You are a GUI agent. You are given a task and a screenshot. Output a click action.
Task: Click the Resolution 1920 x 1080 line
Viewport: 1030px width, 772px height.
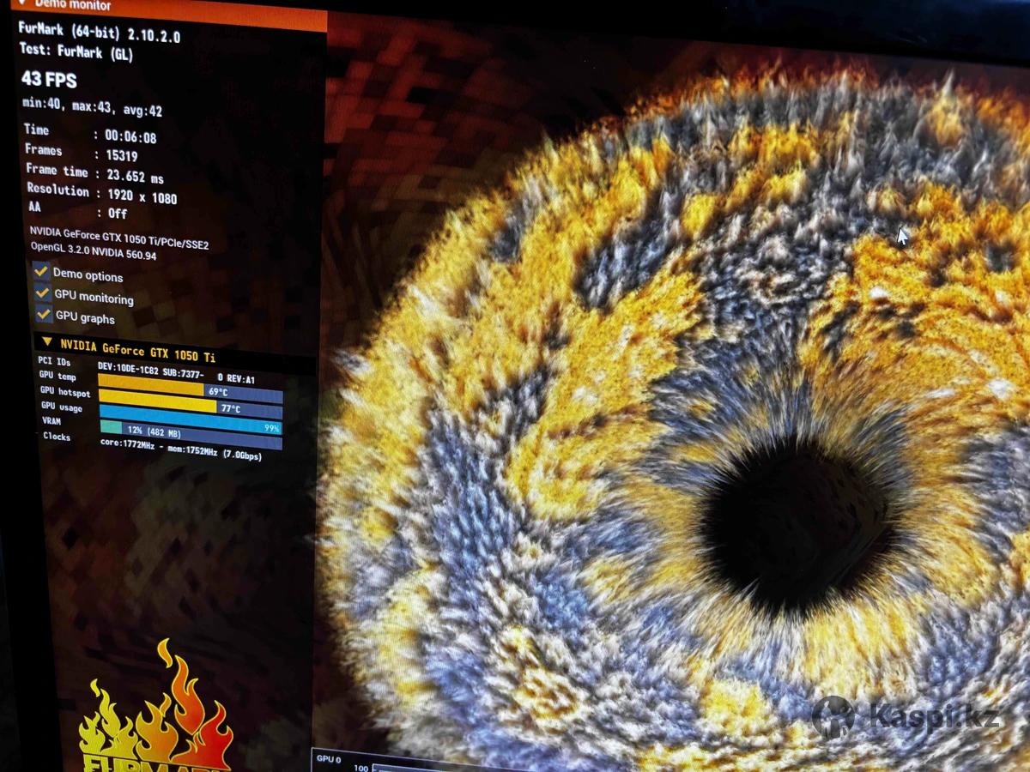[101, 194]
